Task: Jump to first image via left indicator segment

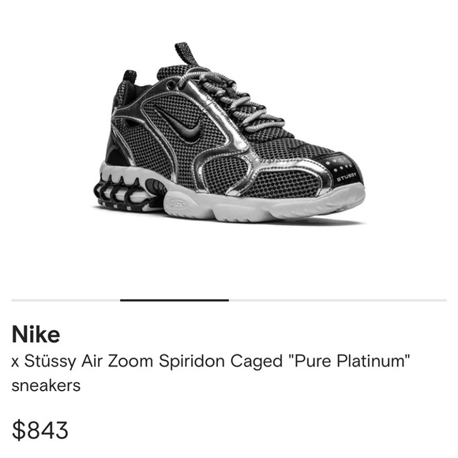Action: pyautogui.click(x=66, y=300)
